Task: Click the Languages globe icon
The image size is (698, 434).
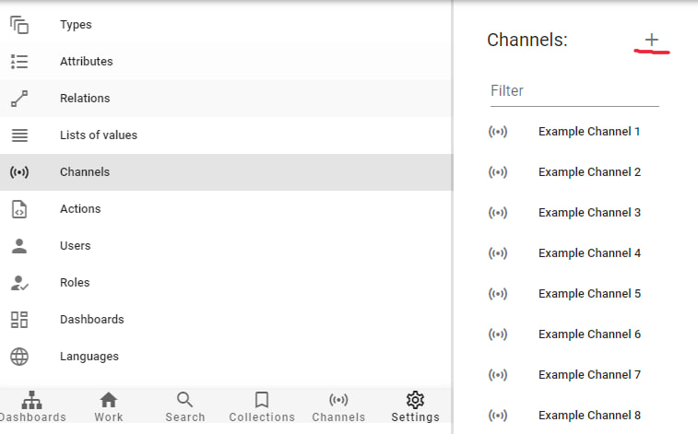Action: tap(19, 357)
